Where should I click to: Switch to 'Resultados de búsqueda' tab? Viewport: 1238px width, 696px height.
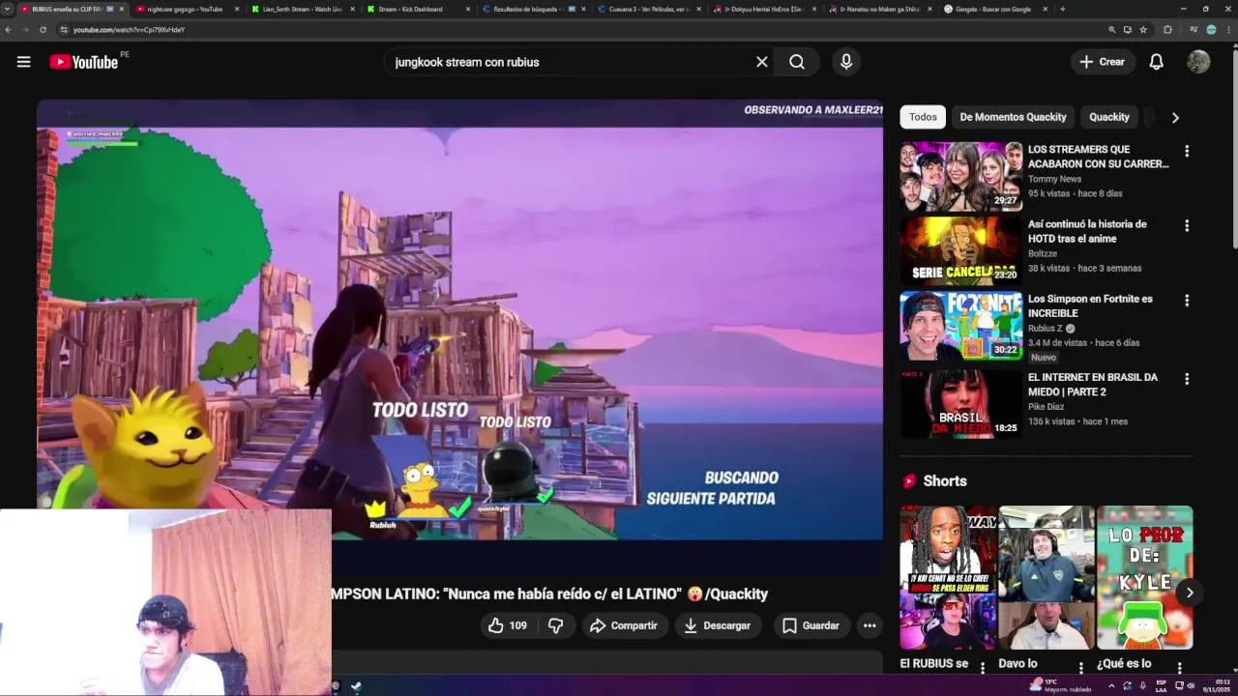coord(533,9)
